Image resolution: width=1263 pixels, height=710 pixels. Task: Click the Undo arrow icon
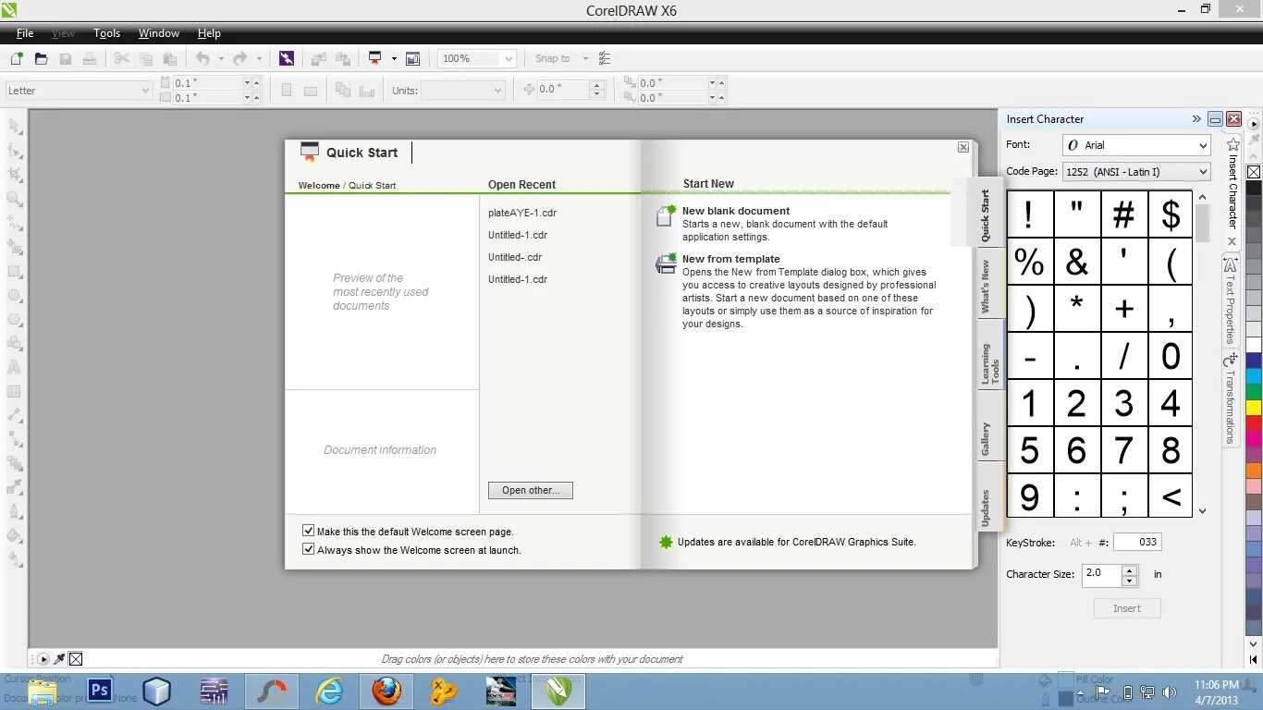tap(202, 58)
